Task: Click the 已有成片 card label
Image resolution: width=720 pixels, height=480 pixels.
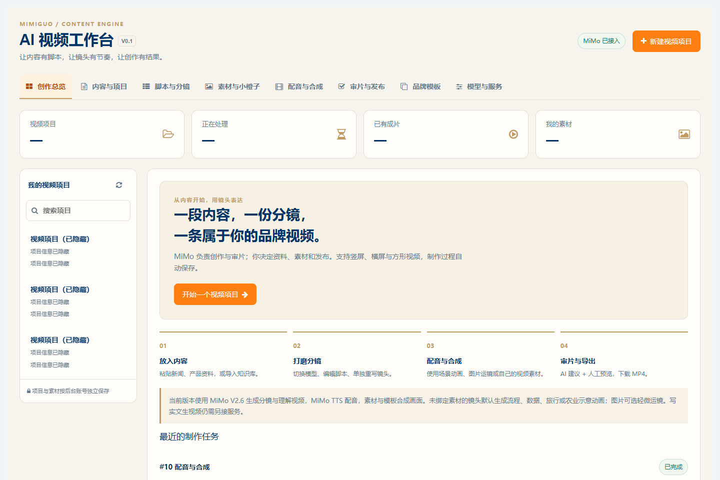Action: 387,124
